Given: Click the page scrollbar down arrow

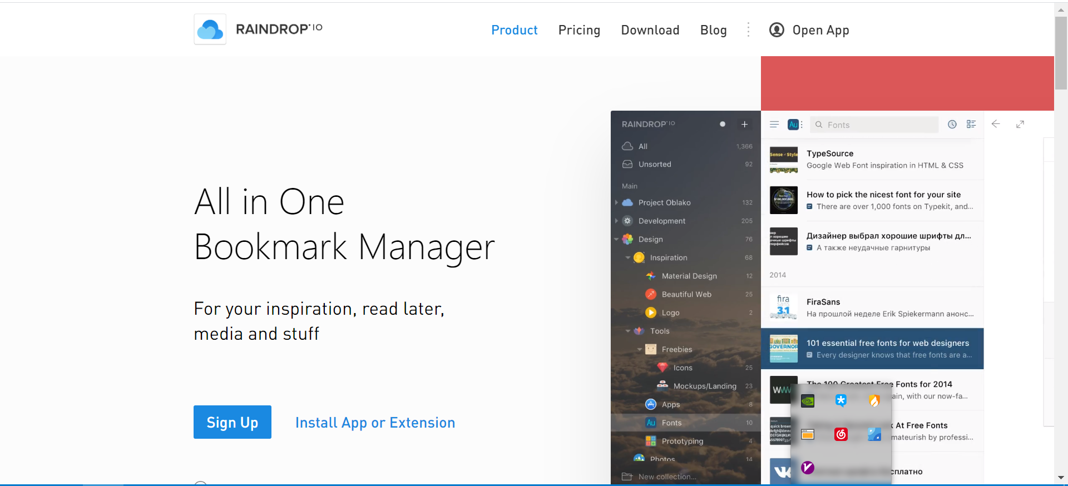Looking at the screenshot, I should [1061, 477].
